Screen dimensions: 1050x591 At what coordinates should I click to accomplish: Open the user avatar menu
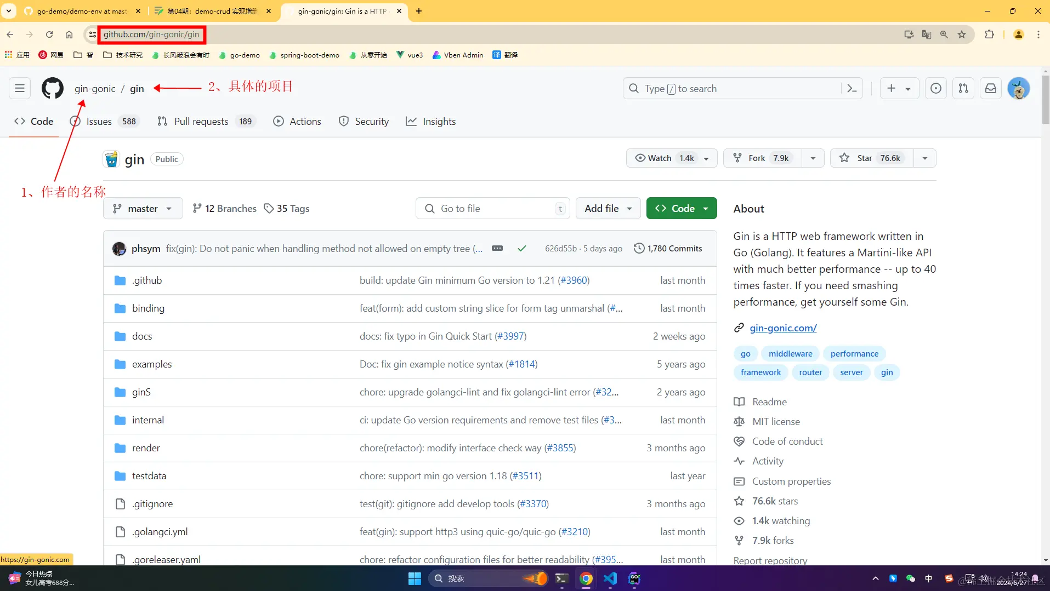pyautogui.click(x=1019, y=88)
